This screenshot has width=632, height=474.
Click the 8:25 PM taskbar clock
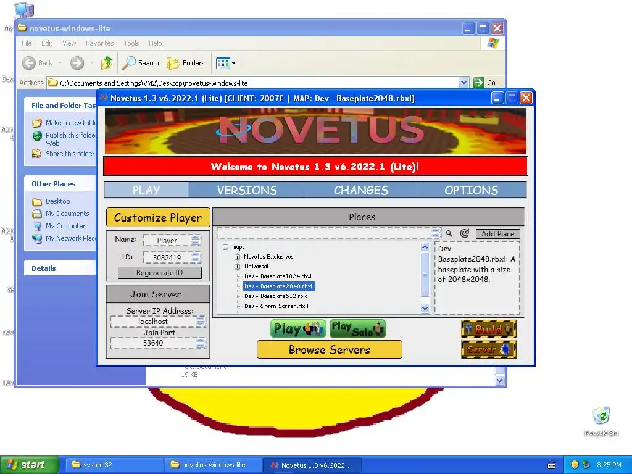(x=609, y=465)
